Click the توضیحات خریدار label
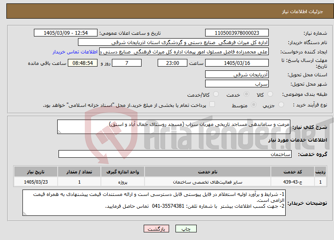Screen dimensions: 334x240 point(307,203)
